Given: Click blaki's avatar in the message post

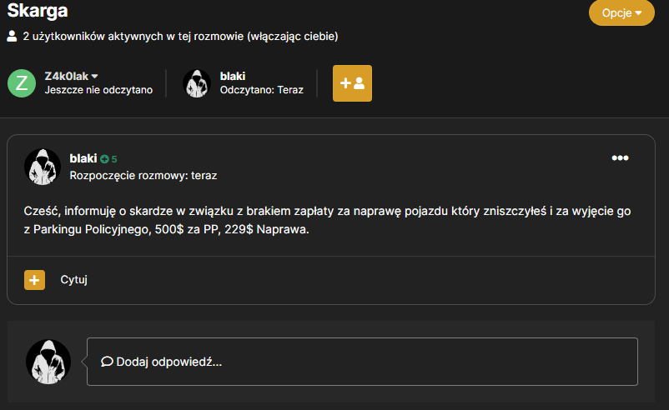Looking at the screenshot, I should (43, 167).
